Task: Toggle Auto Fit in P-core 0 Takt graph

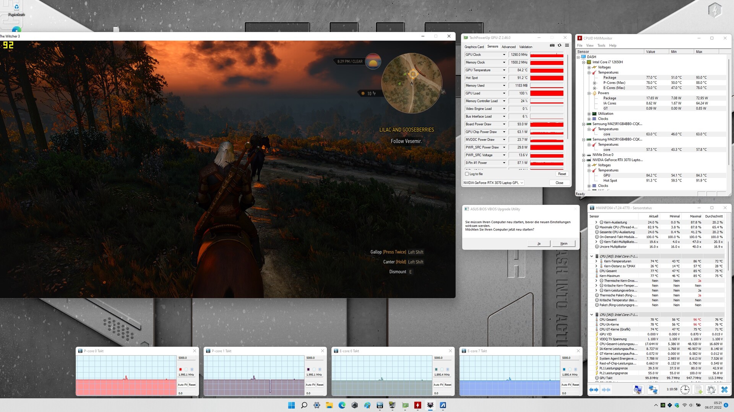Action: [182, 385]
